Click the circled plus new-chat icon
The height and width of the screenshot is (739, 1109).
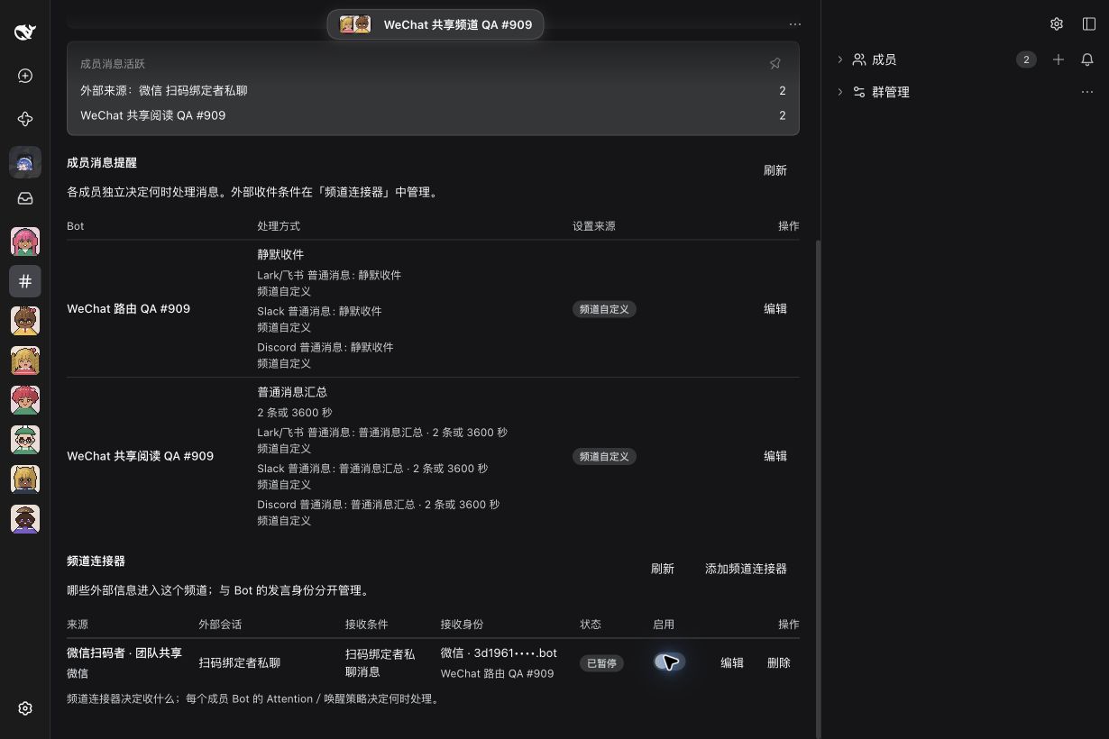(25, 76)
